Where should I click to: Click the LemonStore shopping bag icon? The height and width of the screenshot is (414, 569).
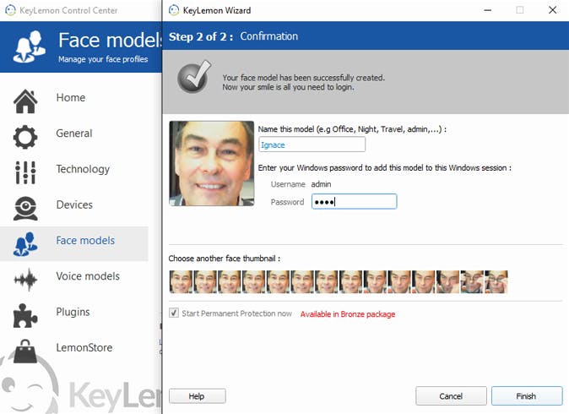[25, 351]
